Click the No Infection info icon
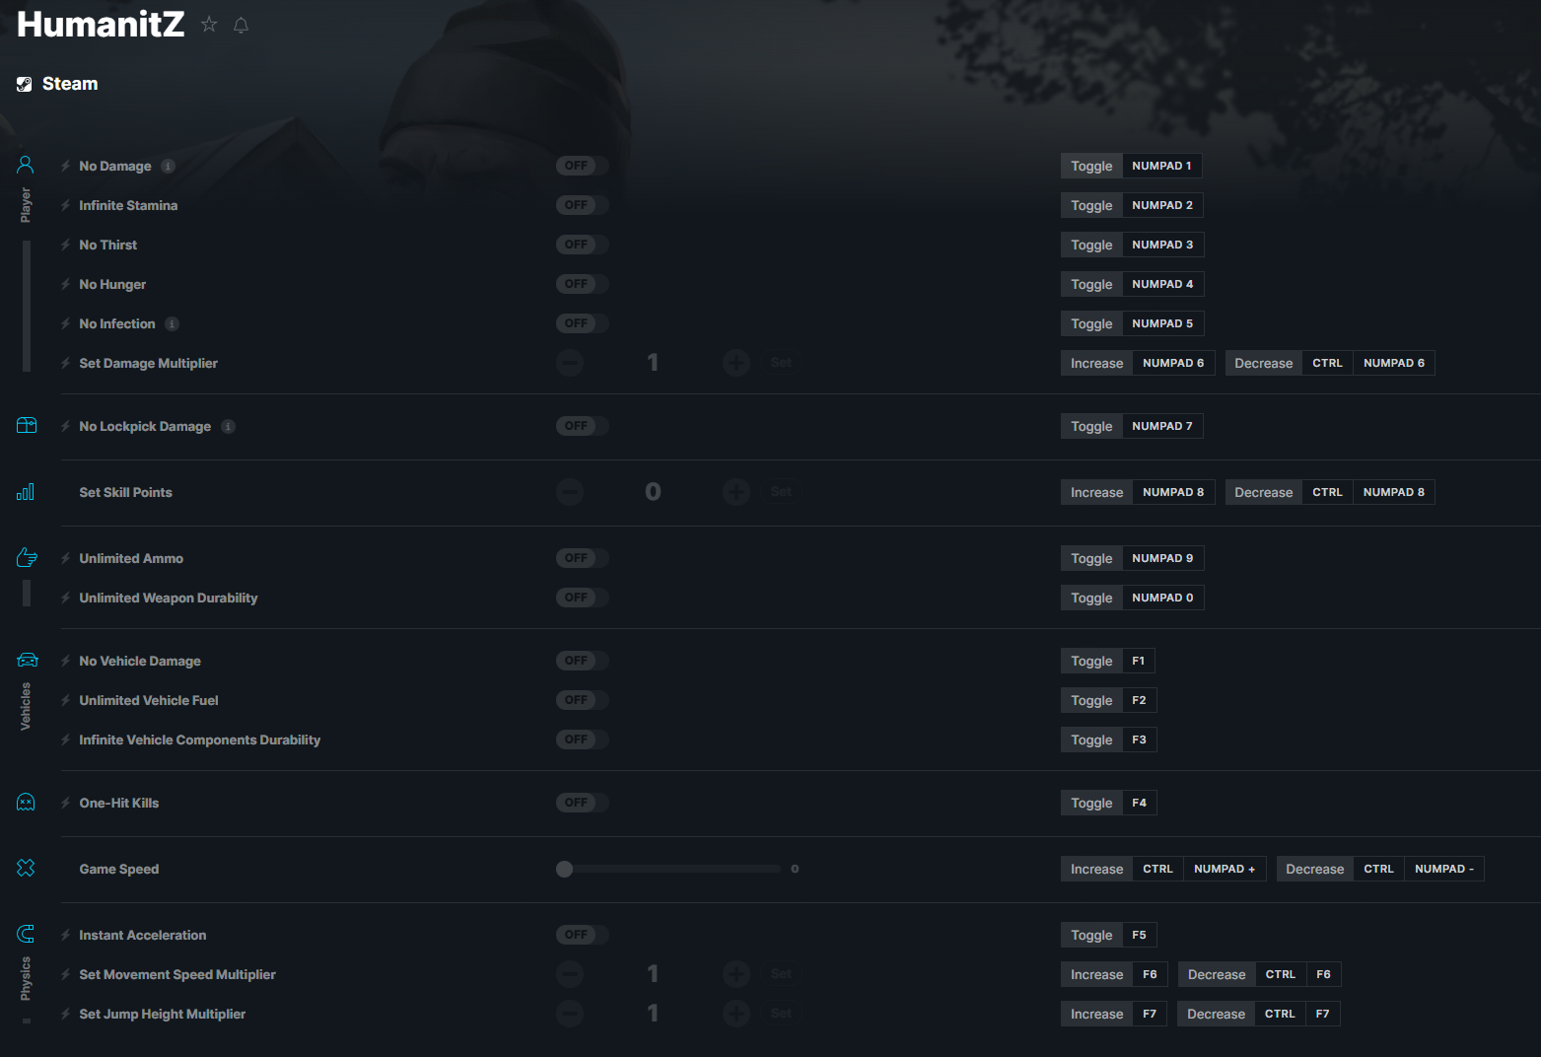The image size is (1541, 1057). point(173,323)
